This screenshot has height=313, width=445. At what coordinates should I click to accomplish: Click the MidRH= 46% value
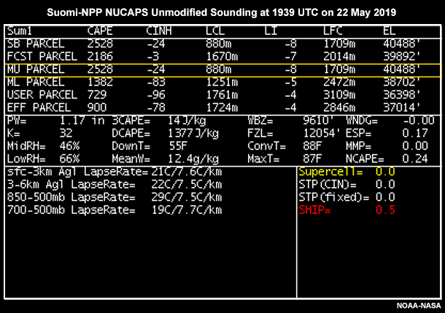[x=69, y=146]
